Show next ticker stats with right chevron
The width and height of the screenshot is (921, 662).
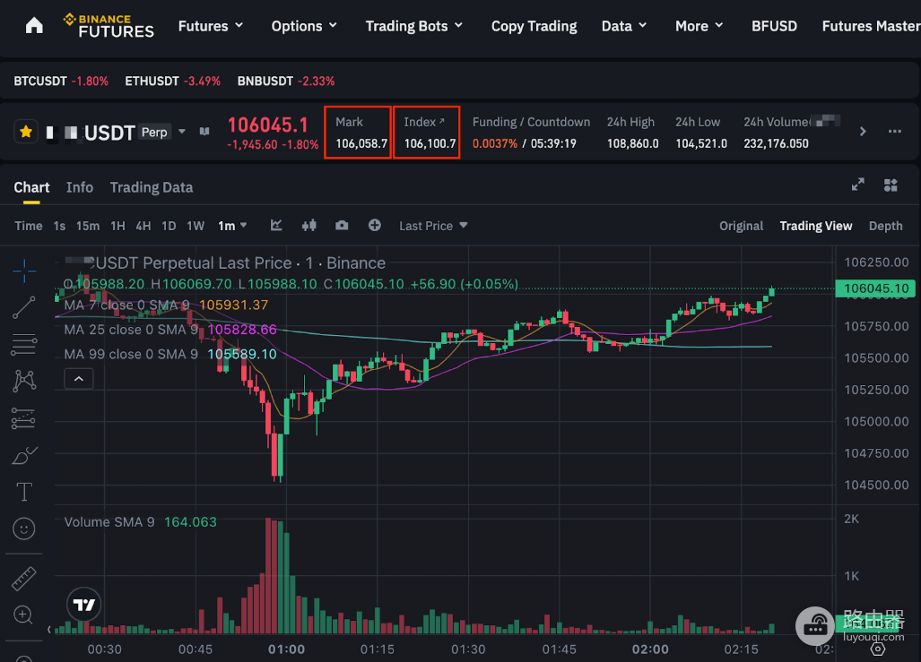point(863,132)
